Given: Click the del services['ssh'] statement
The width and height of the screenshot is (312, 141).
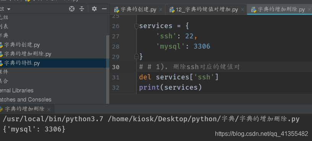Looking at the screenshot, I should (x=179, y=77).
